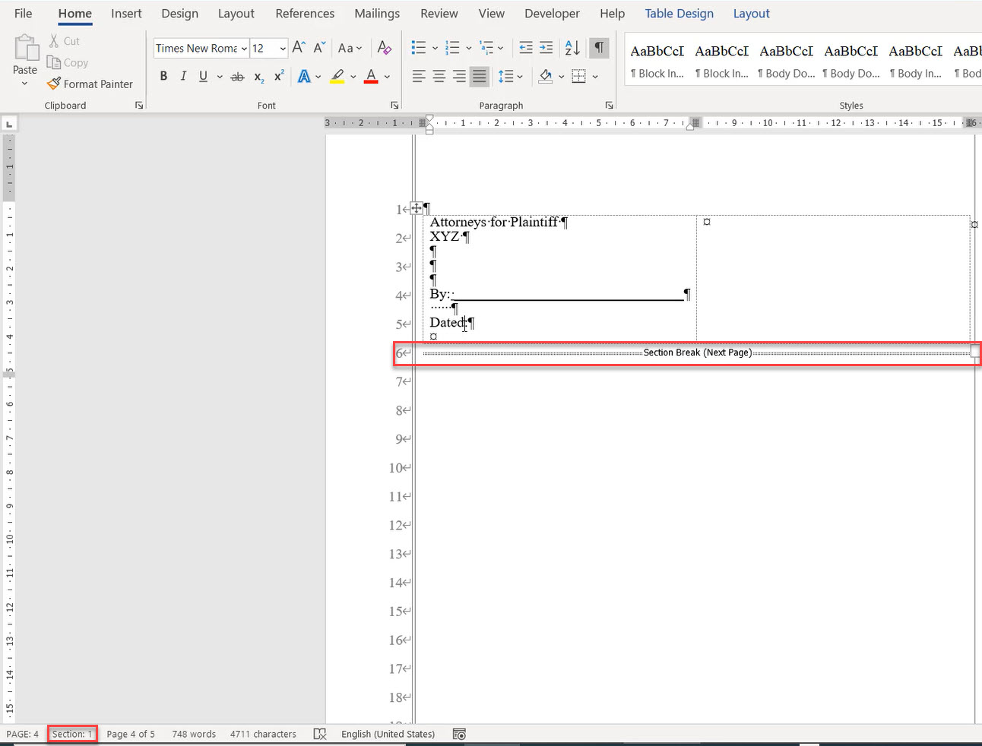This screenshot has width=982, height=746.
Task: Expand the Font Color dropdown arrow
Action: point(386,76)
